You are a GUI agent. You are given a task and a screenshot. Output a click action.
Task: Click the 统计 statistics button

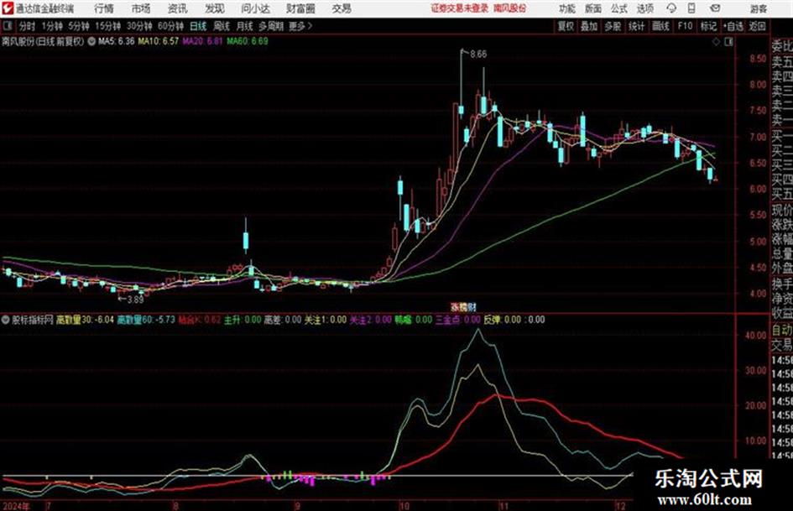coord(636,26)
